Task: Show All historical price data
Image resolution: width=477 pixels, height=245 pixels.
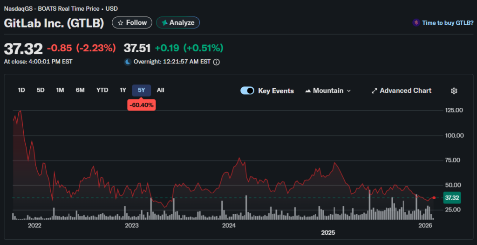Action: click(x=161, y=90)
